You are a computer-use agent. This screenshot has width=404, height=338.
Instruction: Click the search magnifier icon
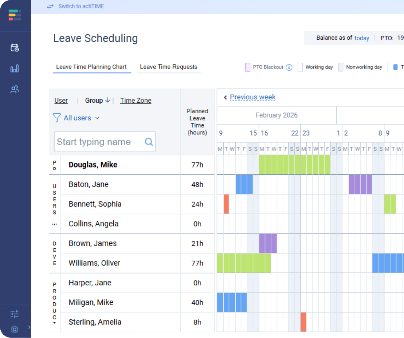(x=149, y=142)
